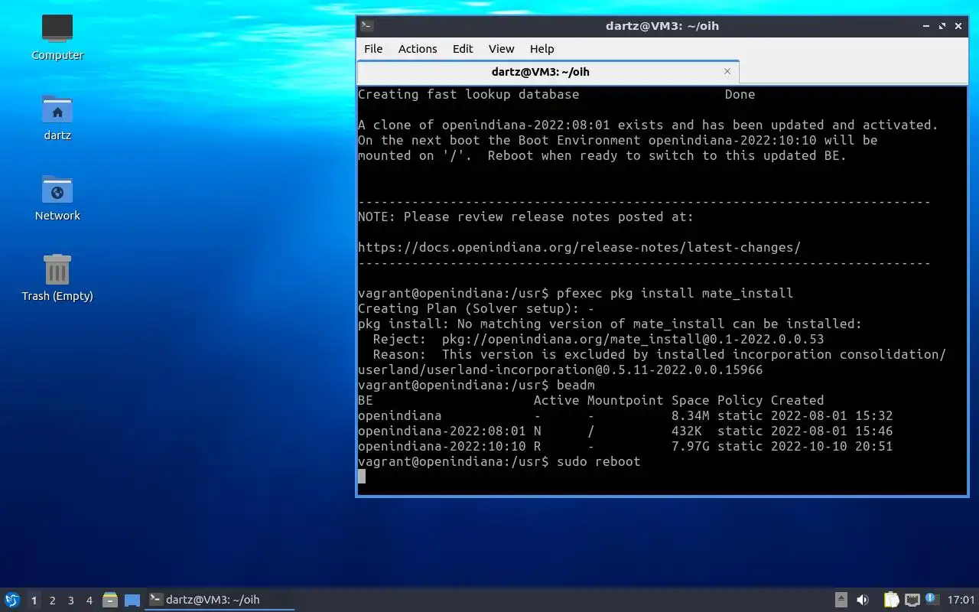Open the Trash (Empty) desktop icon
The width and height of the screenshot is (979, 612).
[57, 278]
